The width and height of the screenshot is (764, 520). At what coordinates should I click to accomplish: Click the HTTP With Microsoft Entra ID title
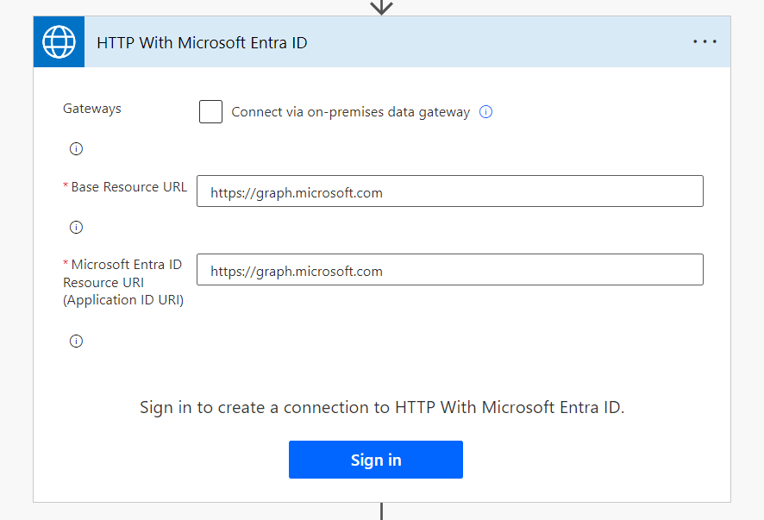(x=202, y=42)
